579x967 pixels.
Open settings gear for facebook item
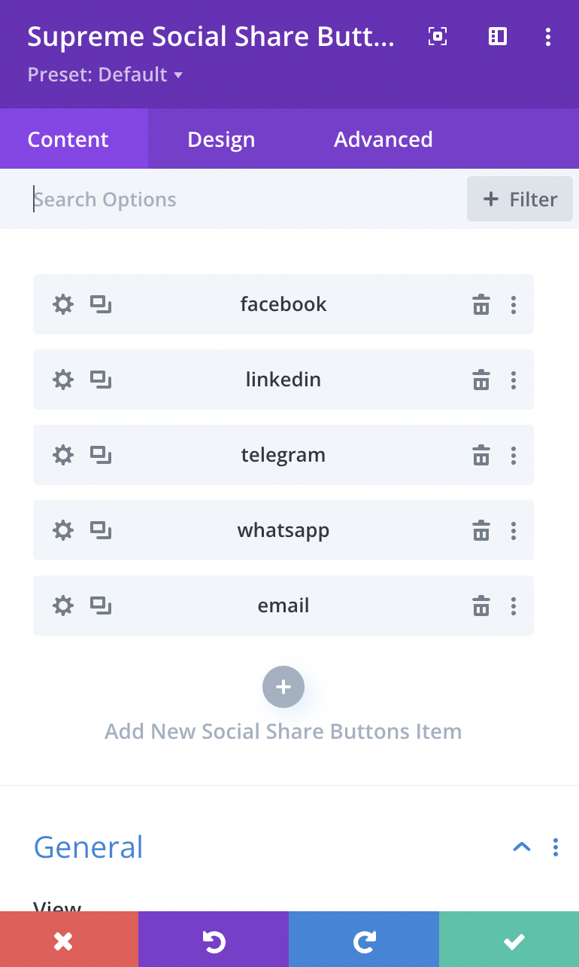[63, 304]
